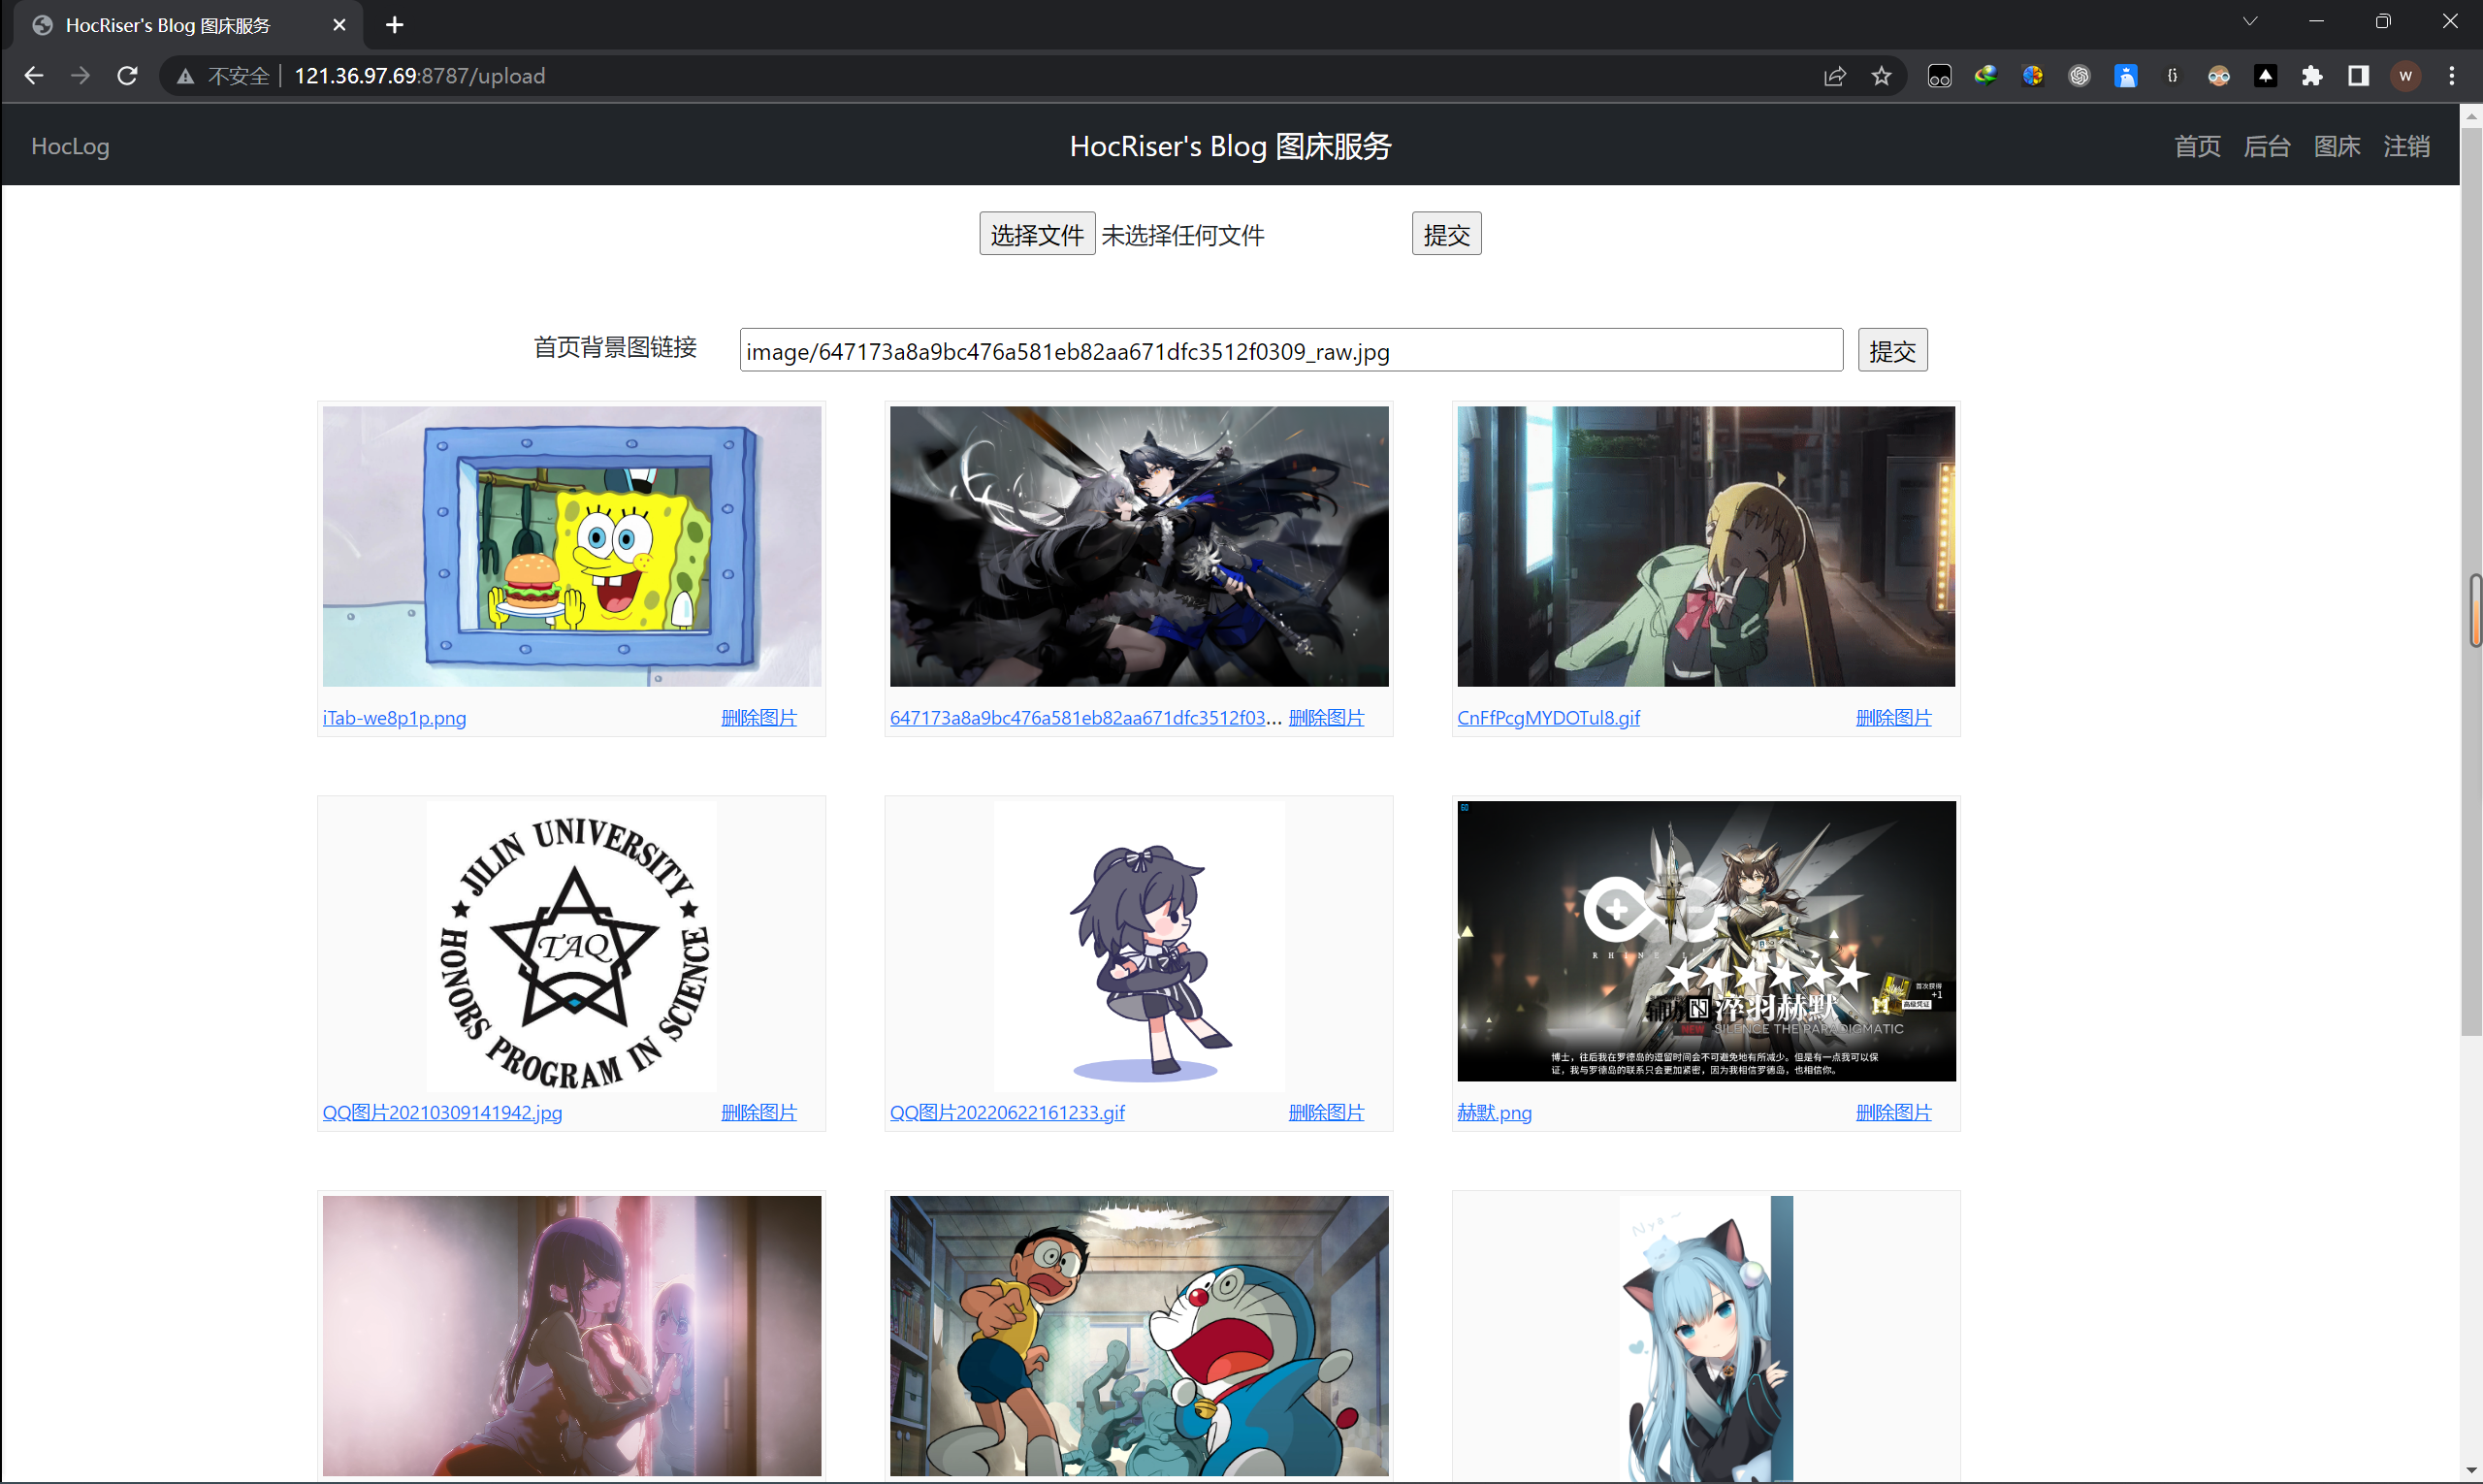Click the homepage background link input field
The image size is (2483, 1484).
[1290, 351]
